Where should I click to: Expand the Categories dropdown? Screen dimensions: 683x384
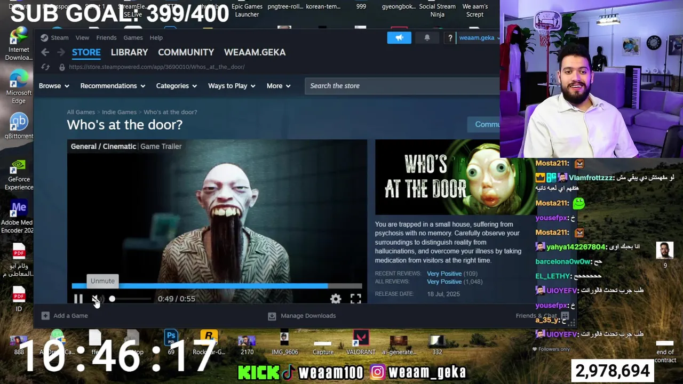click(x=176, y=86)
